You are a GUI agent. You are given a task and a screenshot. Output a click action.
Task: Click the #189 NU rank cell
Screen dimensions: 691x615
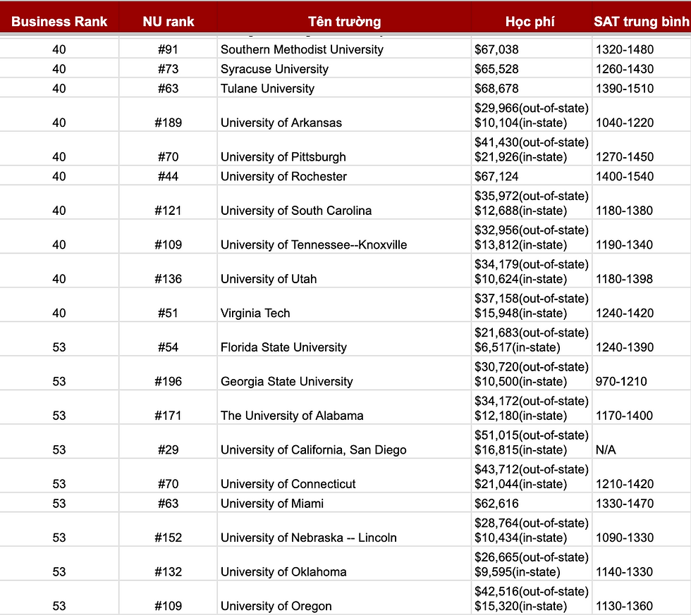click(x=168, y=114)
